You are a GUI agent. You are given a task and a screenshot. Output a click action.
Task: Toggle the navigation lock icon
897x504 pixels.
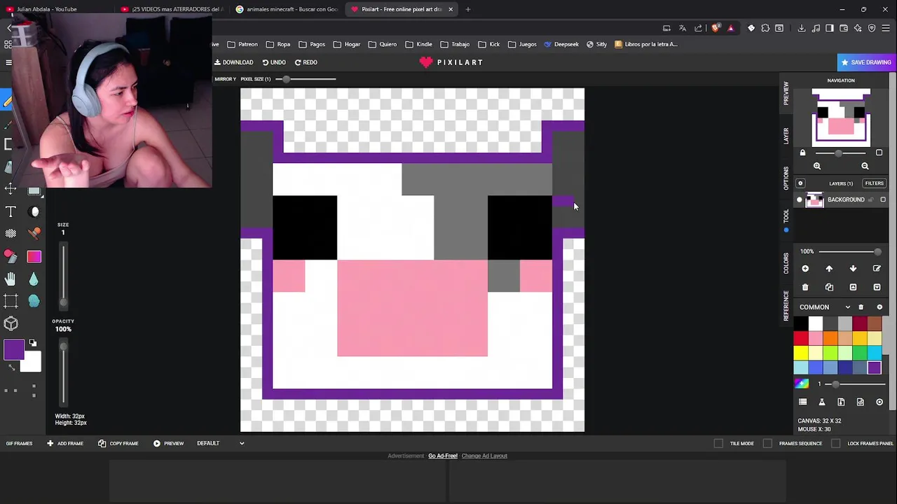(803, 153)
